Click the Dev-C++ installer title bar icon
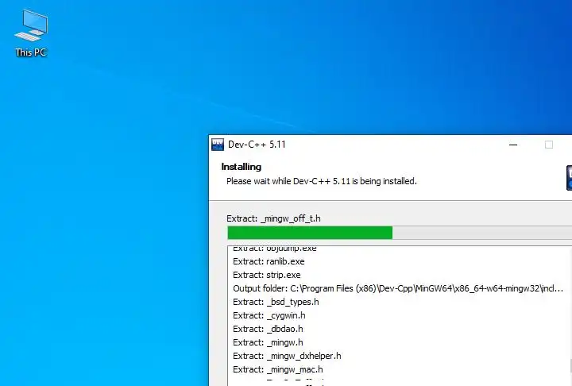This screenshot has height=386, width=572. point(218,145)
